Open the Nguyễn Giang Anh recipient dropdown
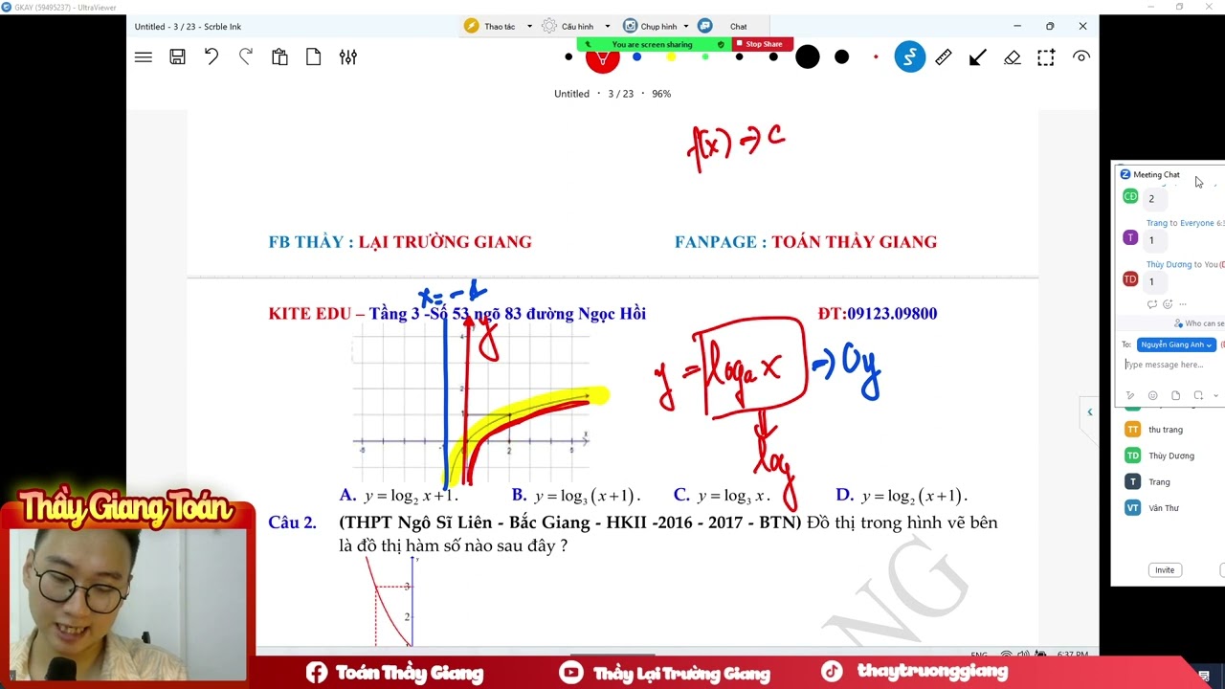This screenshot has height=689, width=1225. (1177, 344)
